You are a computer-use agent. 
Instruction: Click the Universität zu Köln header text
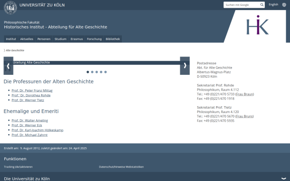click(x=42, y=5)
